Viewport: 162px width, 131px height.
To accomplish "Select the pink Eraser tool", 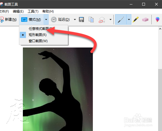I will pos(145,20).
